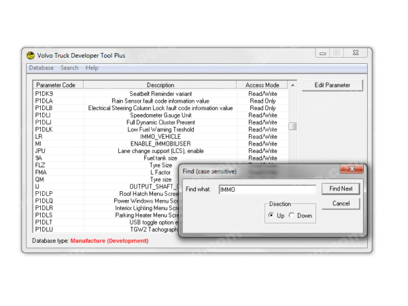Select the FMA parameter code
Screen dimensions: 408x306
[41, 172]
